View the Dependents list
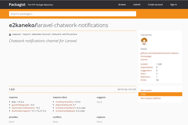The image size is (188, 125). (x=147, y=67)
